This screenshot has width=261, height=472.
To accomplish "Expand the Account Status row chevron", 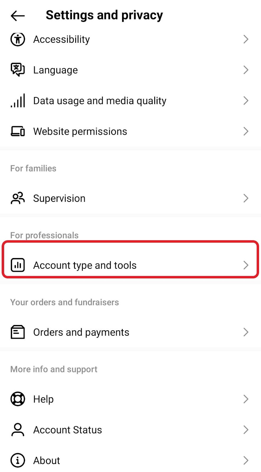I will click(246, 430).
